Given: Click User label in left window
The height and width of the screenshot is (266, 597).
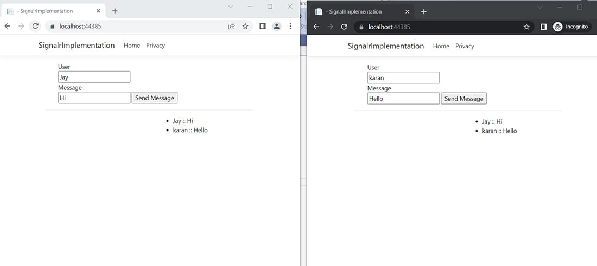Looking at the screenshot, I should pyautogui.click(x=64, y=67).
